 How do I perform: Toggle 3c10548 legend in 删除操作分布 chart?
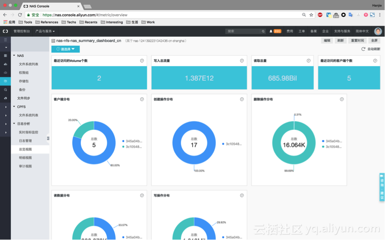(332, 147)
